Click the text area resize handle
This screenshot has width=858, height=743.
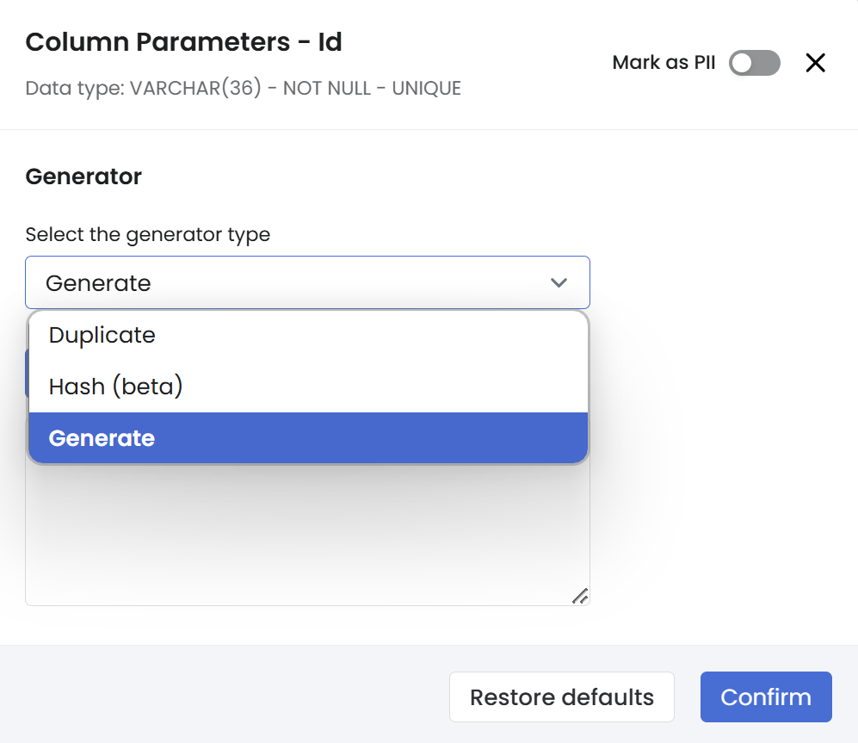pyautogui.click(x=581, y=596)
